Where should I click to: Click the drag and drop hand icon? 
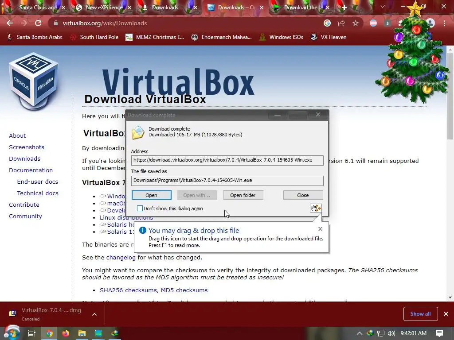click(316, 208)
